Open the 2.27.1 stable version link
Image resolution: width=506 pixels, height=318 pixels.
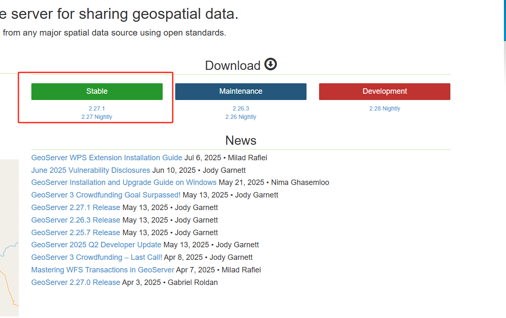(97, 108)
